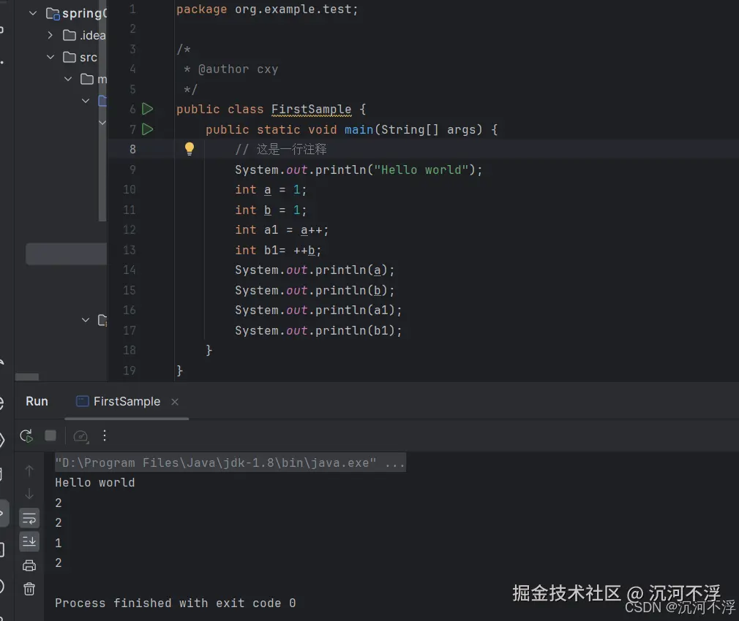Place cursor on the 'int a1 = a++;' line

click(282, 230)
